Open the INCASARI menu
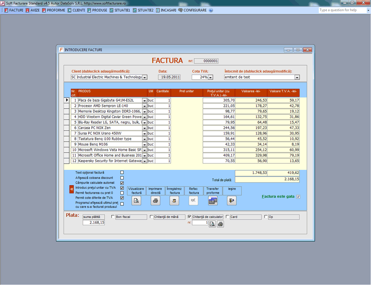The height and width of the screenshot is (285, 371). pos(166,11)
